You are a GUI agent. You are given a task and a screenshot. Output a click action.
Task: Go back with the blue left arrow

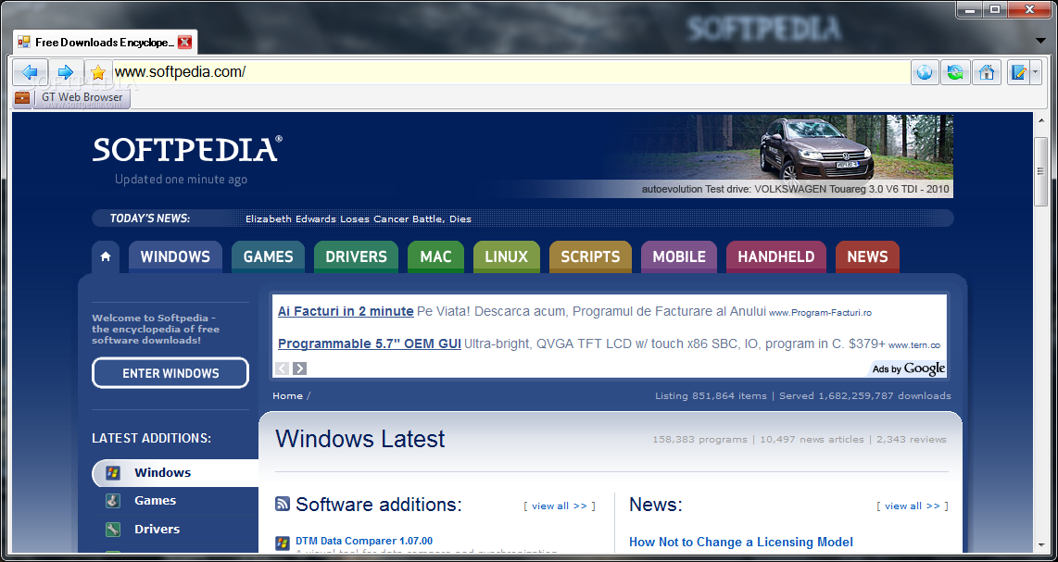point(30,72)
